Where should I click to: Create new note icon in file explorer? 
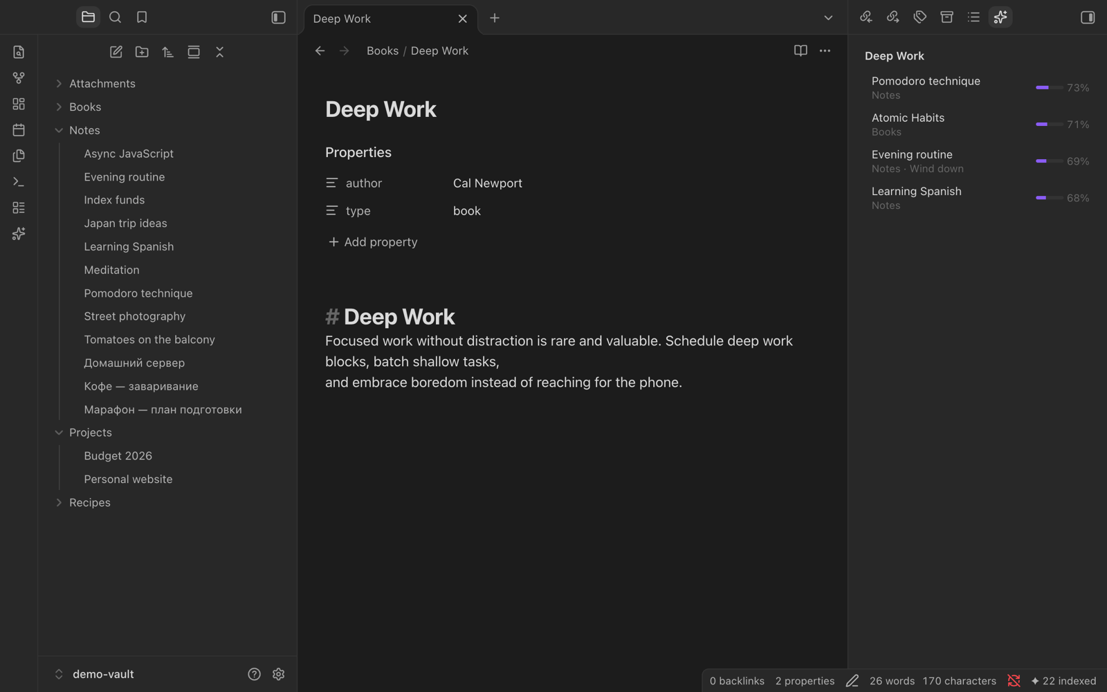(x=116, y=52)
